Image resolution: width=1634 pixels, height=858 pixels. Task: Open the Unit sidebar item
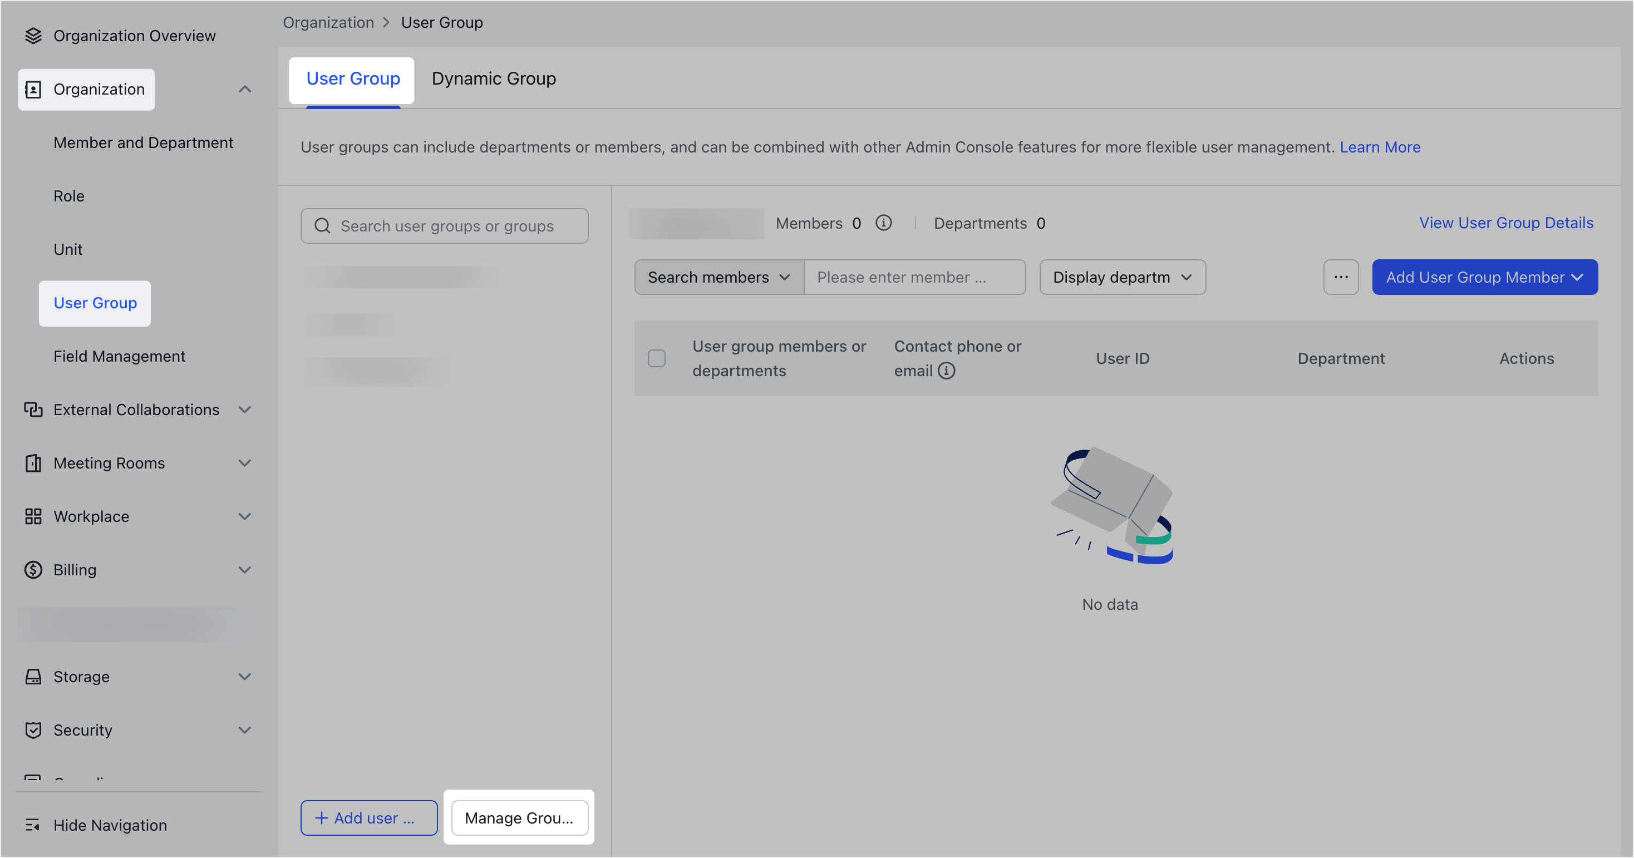(68, 249)
